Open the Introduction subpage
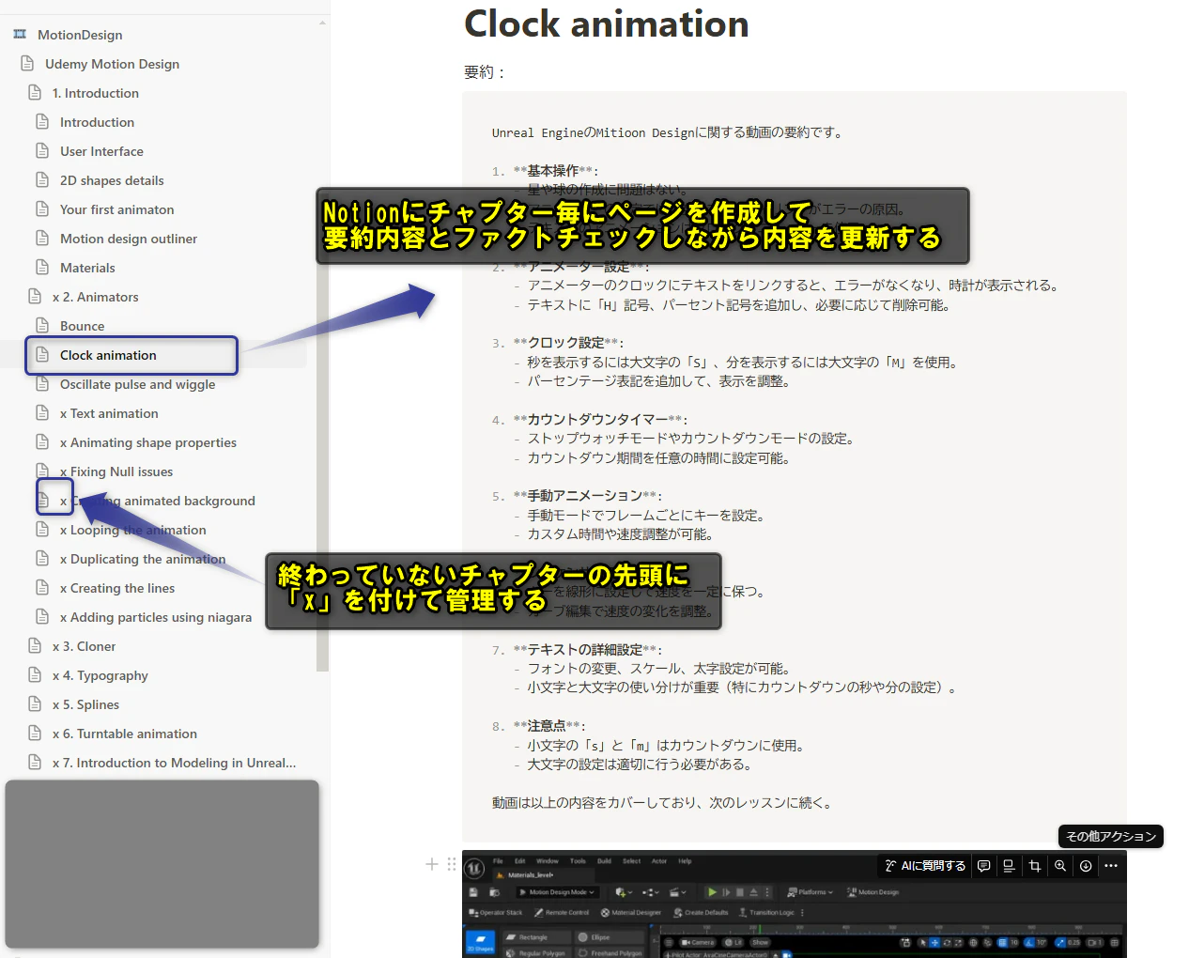The height and width of the screenshot is (958, 1189). (97, 122)
